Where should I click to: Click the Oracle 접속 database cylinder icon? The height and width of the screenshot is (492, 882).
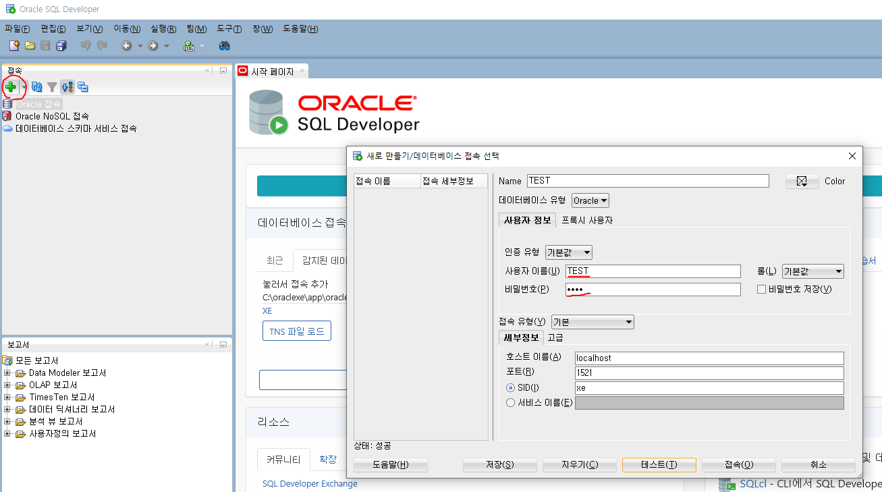(7, 104)
